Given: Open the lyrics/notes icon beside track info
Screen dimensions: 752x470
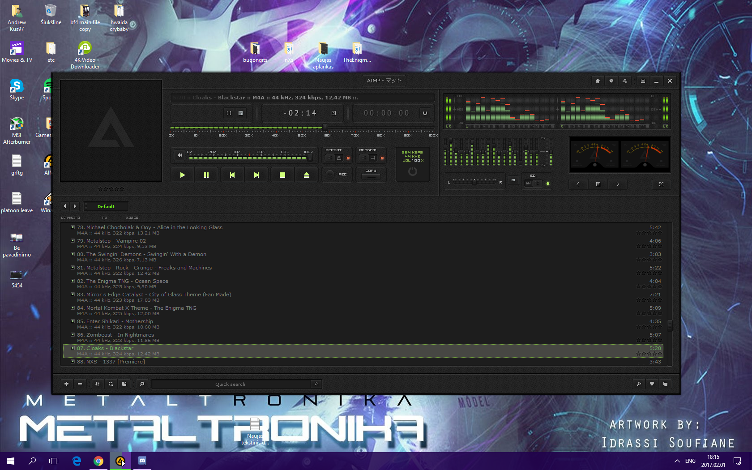Looking at the screenshot, I should 240,113.
